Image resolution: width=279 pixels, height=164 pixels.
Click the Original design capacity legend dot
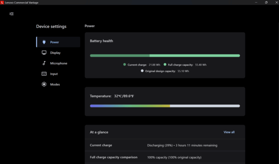pos(142,71)
